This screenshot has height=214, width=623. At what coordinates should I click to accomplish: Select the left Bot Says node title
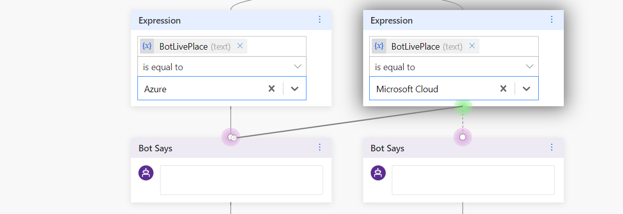(x=155, y=148)
